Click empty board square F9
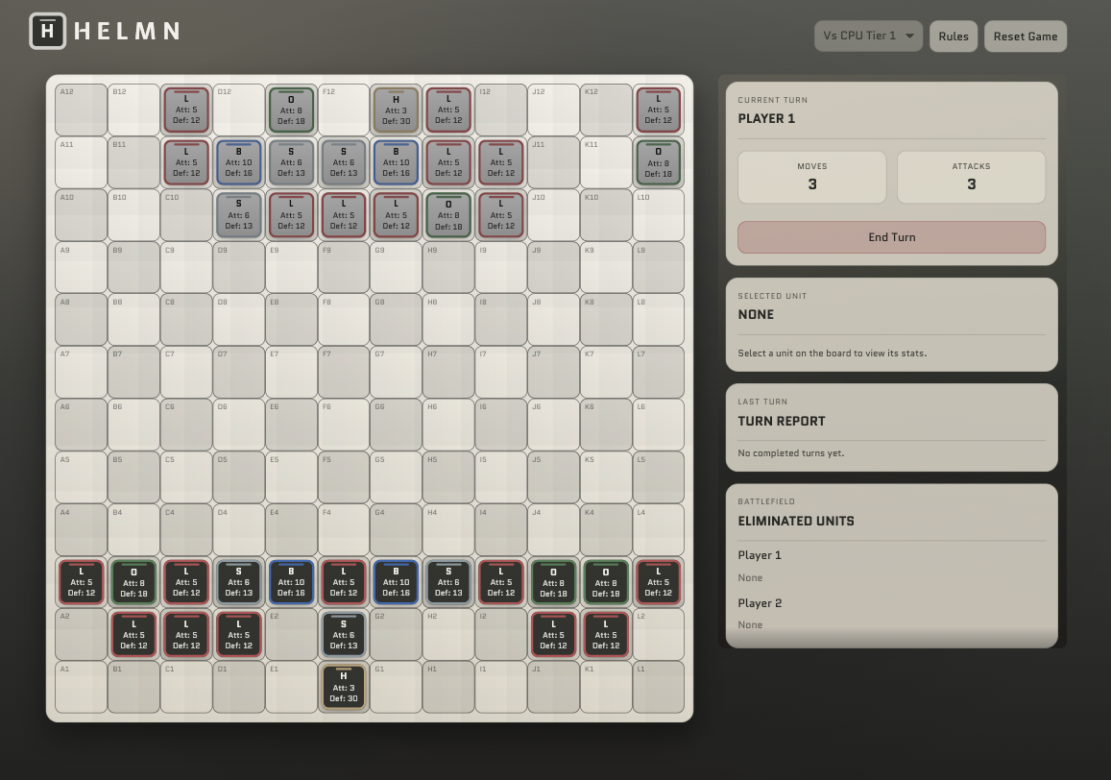This screenshot has width=1111, height=780. (344, 267)
